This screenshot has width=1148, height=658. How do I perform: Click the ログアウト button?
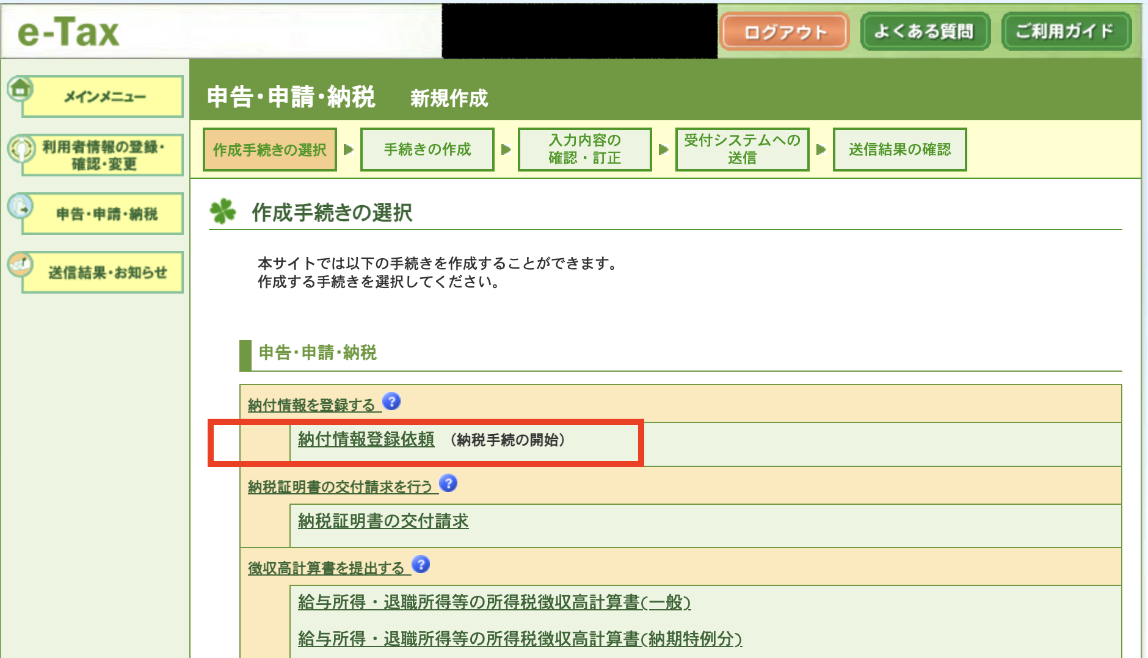(785, 32)
